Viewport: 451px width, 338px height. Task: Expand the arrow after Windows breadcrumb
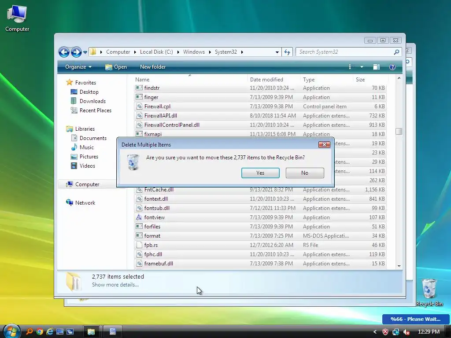[x=210, y=52]
